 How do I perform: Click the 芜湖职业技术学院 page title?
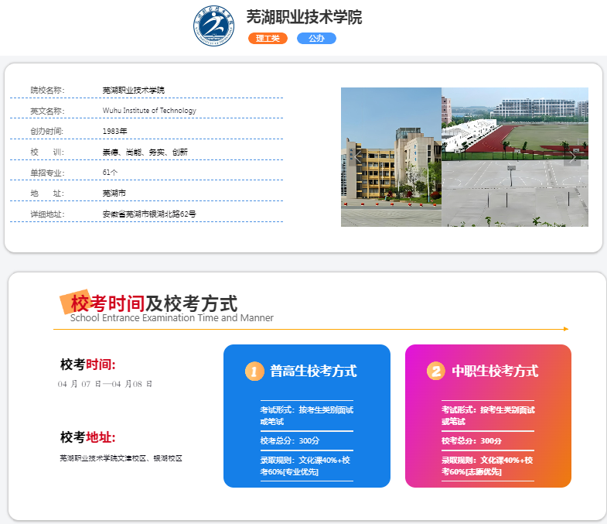tap(305, 17)
